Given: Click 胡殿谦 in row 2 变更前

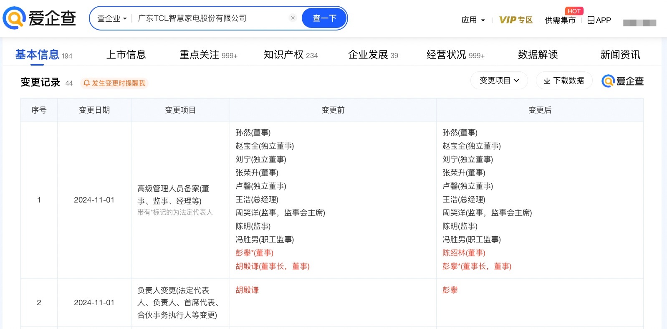Looking at the screenshot, I should (x=247, y=290).
